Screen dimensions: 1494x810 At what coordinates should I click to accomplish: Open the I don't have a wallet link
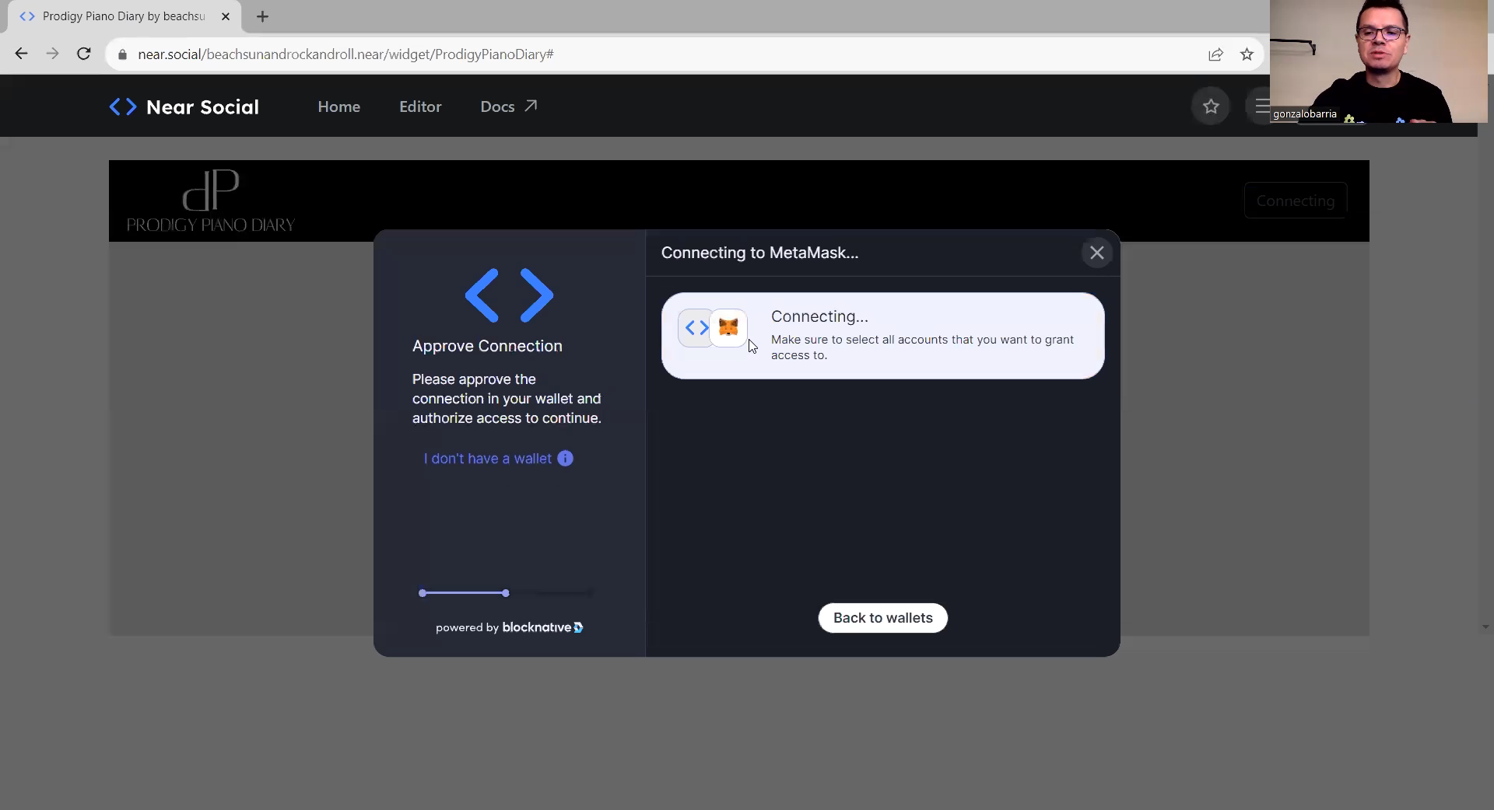488,459
